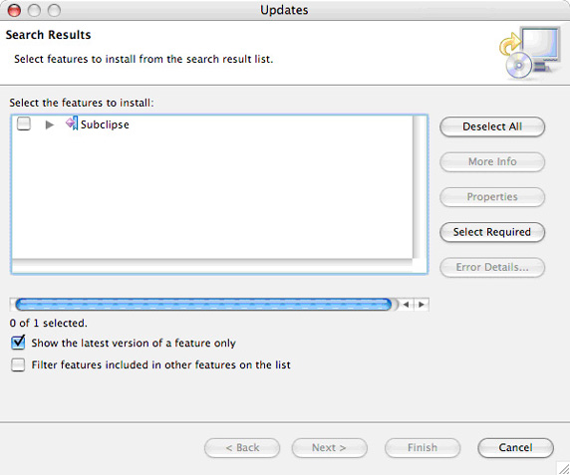
Task: Click the install wizard computer icon
Action: tap(530, 53)
